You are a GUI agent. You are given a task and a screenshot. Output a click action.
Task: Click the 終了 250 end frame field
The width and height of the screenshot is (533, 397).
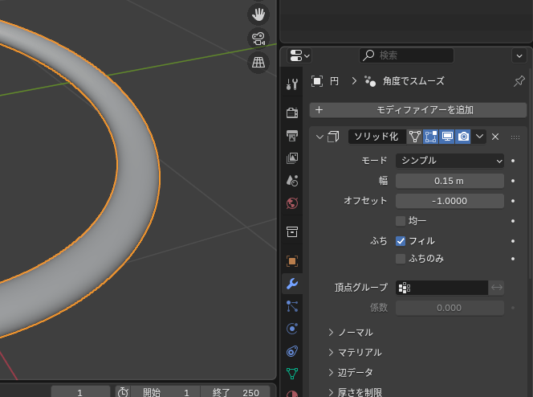coord(235,392)
